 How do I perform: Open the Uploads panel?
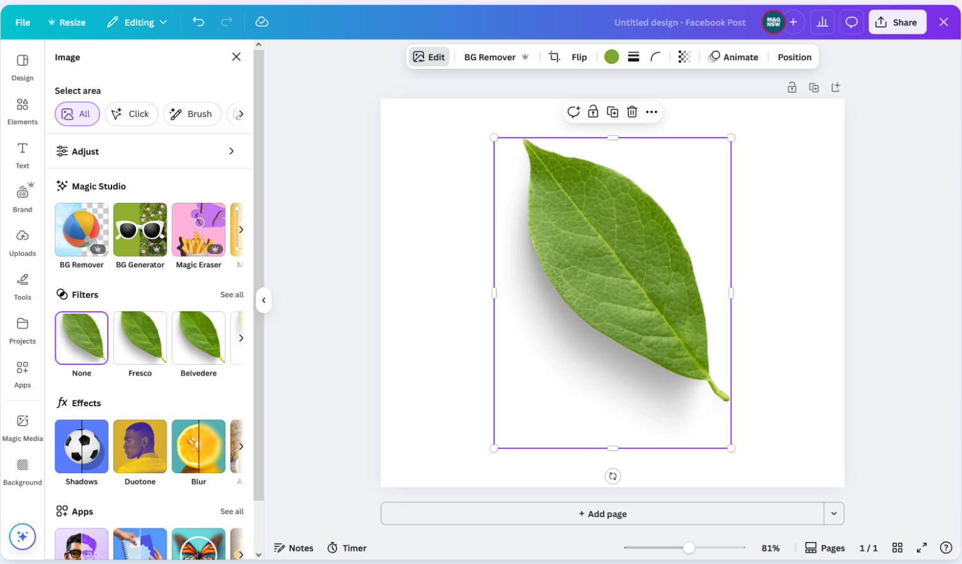point(23,243)
